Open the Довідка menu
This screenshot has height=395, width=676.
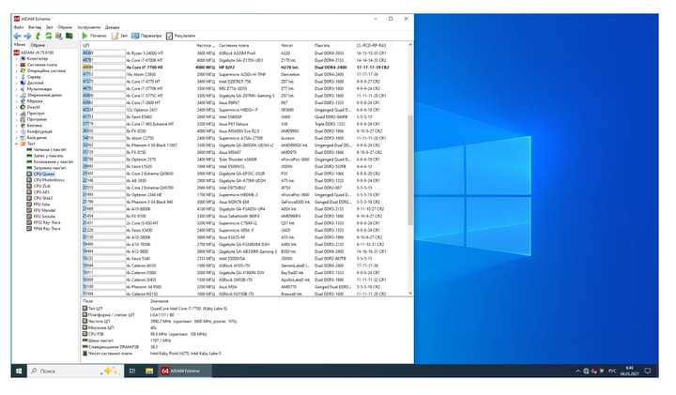pos(113,27)
